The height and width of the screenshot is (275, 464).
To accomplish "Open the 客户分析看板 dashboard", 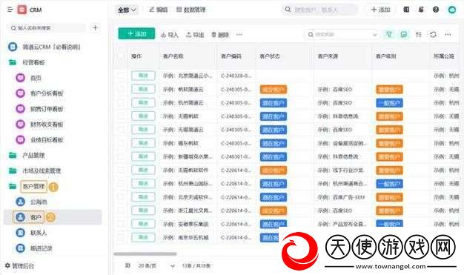I will tap(39, 93).
